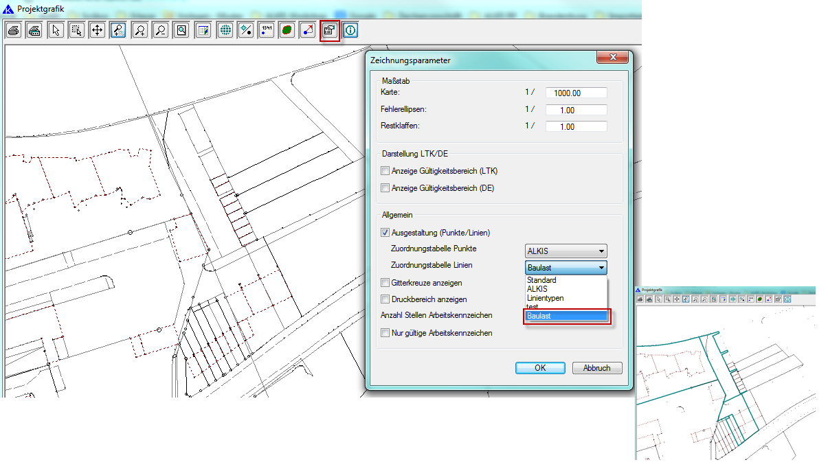Pick the Standard list entry
The height and width of the screenshot is (471, 828).
[x=541, y=280]
